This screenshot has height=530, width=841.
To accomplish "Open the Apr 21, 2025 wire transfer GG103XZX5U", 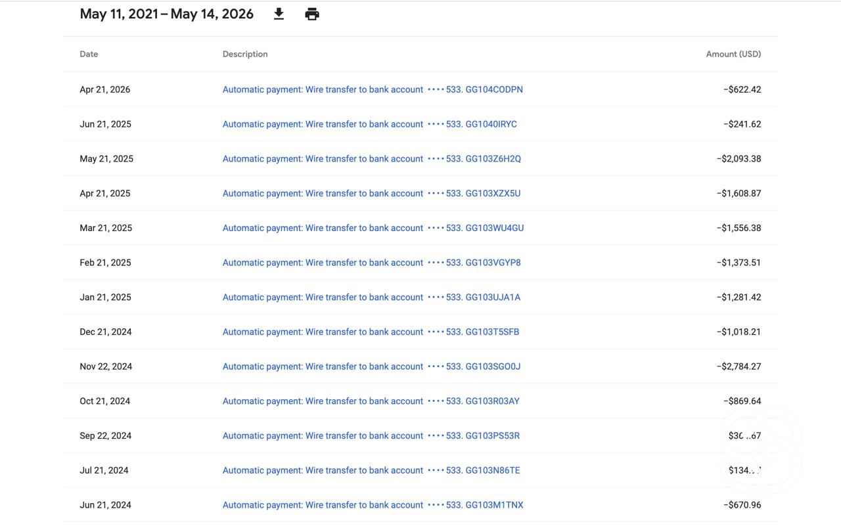I will pyautogui.click(x=371, y=193).
